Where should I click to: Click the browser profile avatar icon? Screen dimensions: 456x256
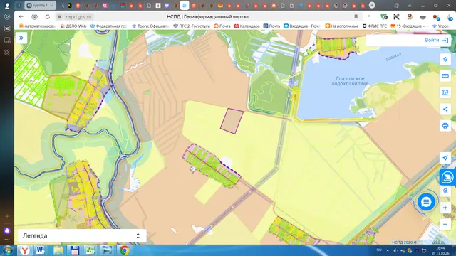tap(7, 5)
